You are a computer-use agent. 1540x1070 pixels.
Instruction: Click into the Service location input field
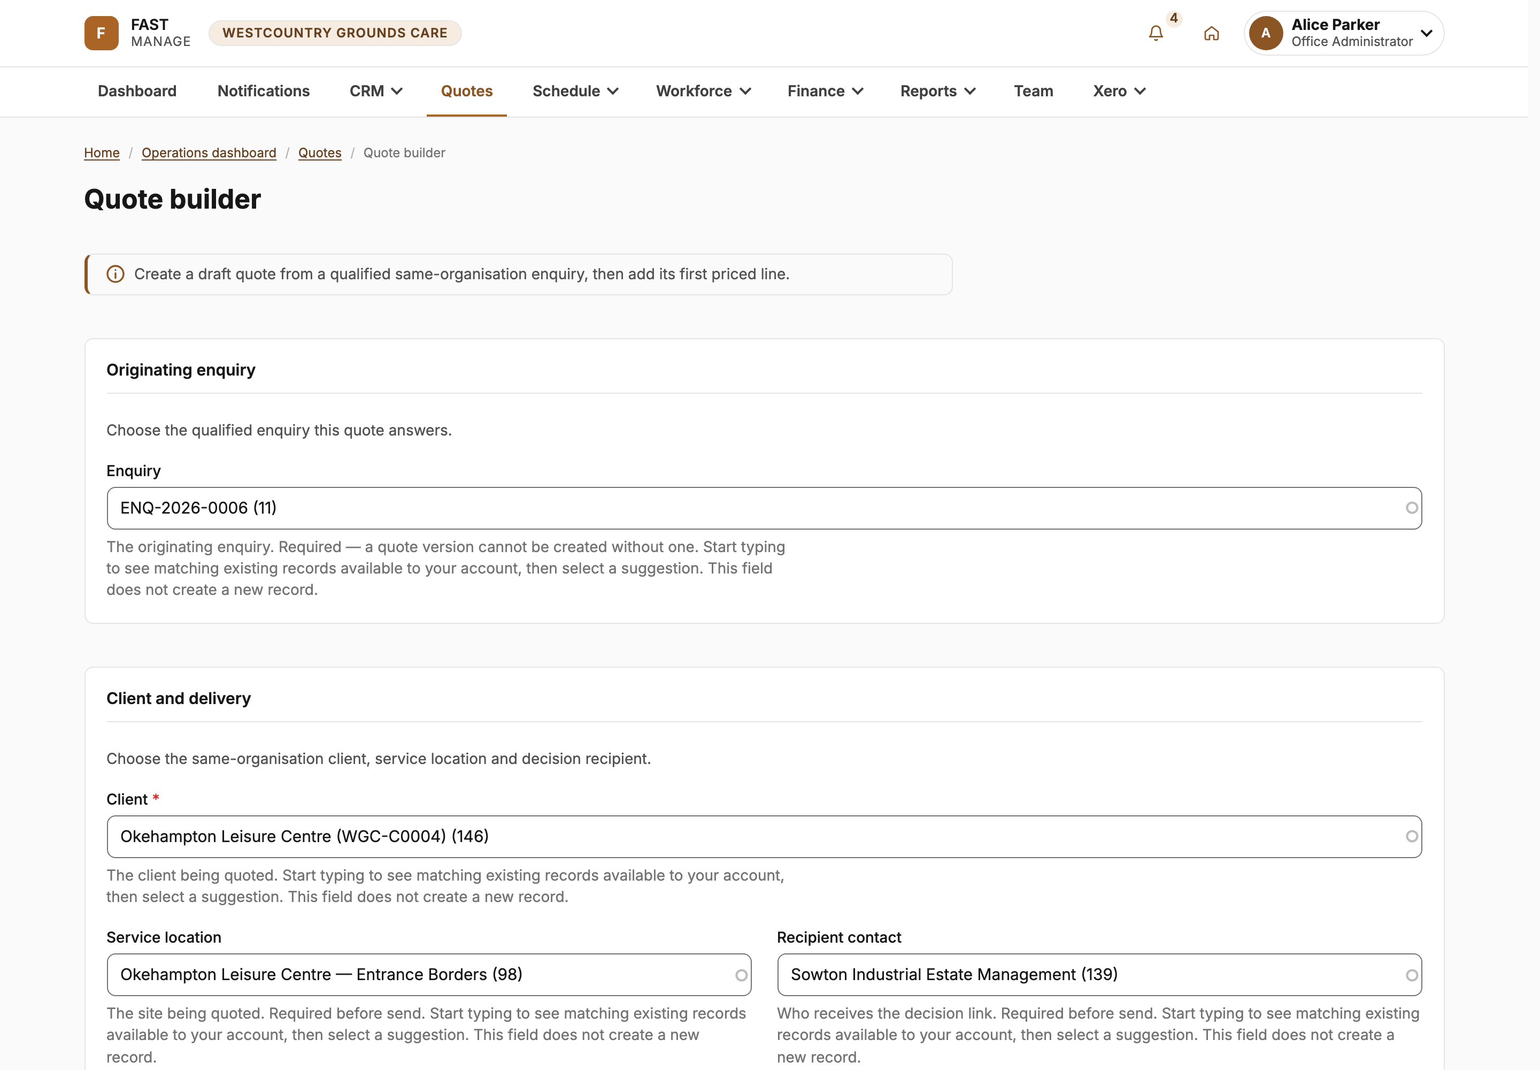click(429, 975)
